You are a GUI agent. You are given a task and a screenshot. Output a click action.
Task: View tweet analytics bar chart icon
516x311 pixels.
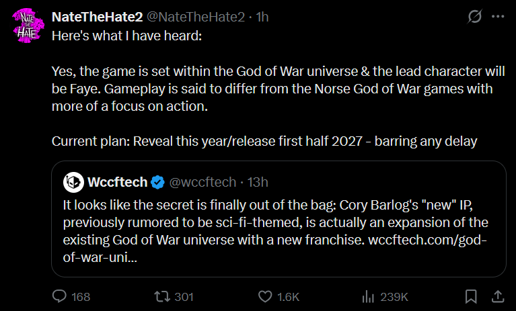pos(368,296)
